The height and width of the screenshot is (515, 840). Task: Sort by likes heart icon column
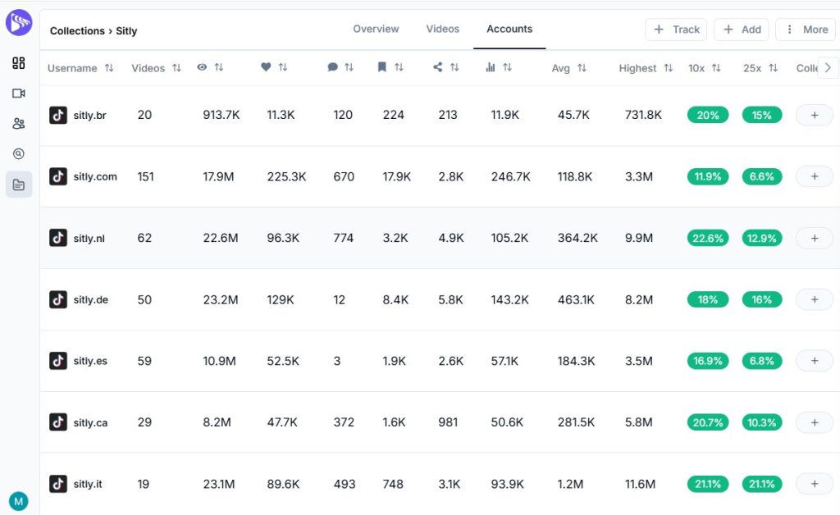click(x=274, y=68)
